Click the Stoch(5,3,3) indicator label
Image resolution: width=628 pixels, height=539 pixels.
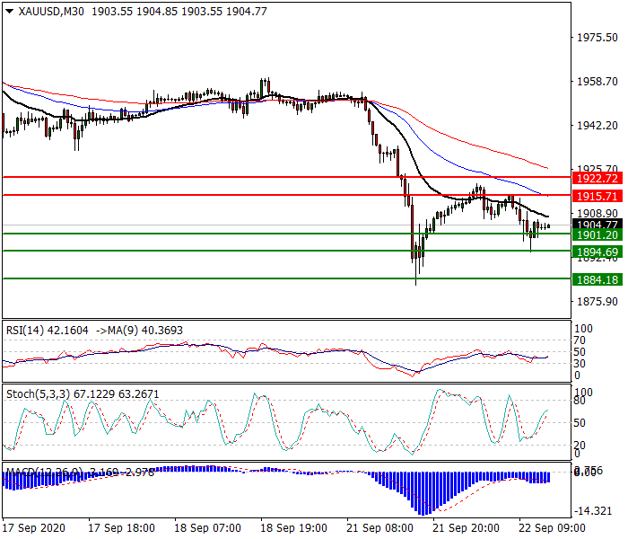pos(83,394)
